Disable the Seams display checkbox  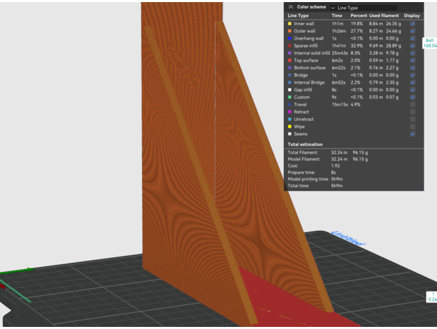coord(413,134)
